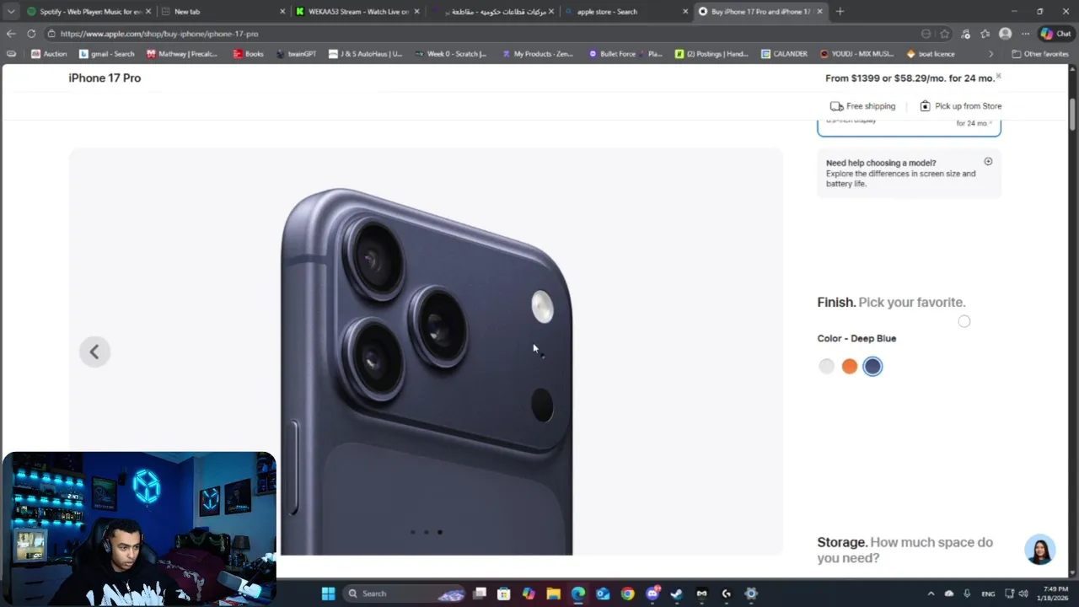
Task: Open the Mathway bookmark
Action: click(x=182, y=54)
